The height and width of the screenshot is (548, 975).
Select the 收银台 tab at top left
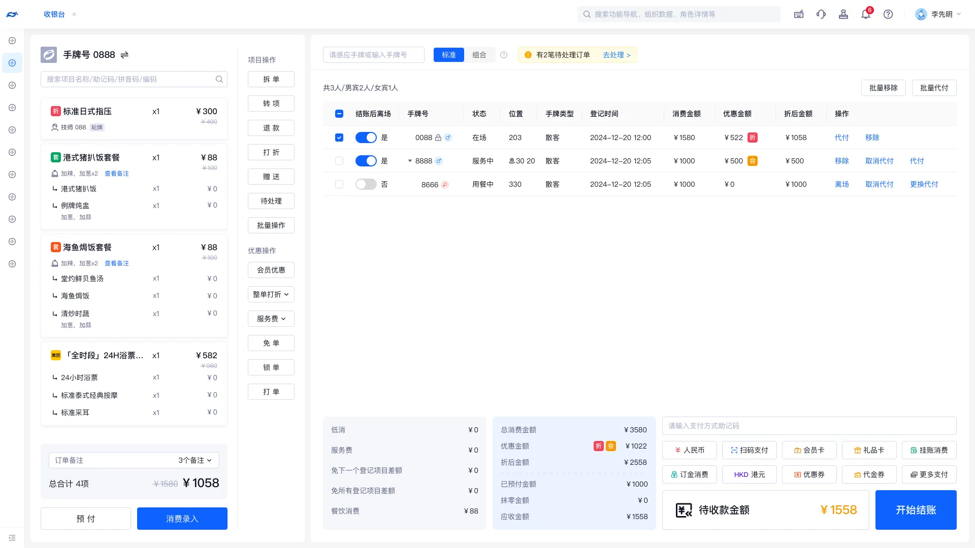[x=54, y=14]
